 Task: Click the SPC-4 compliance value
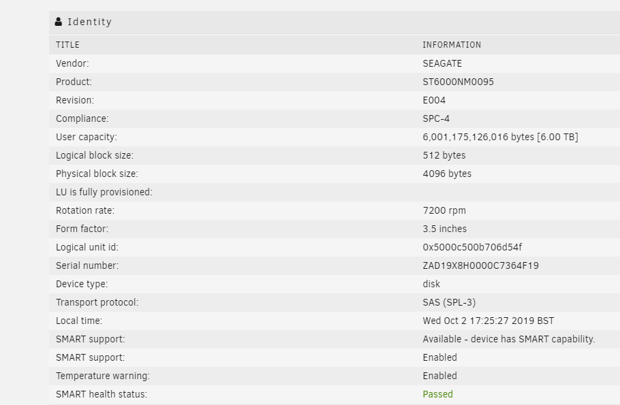pos(436,118)
